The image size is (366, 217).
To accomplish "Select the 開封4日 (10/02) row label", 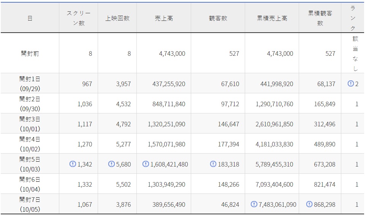I will (30, 144).
